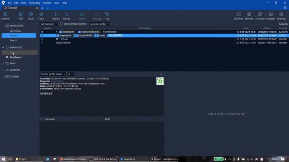Image resolution: width=289 pixels, height=162 pixels.
Task: Click the Discard toolbar icon
Action: point(97,14)
